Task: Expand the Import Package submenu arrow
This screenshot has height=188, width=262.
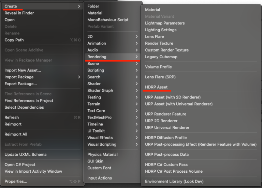Action: point(79,77)
